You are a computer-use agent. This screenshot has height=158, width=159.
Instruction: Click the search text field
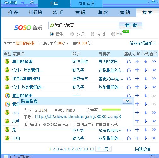click(84, 26)
